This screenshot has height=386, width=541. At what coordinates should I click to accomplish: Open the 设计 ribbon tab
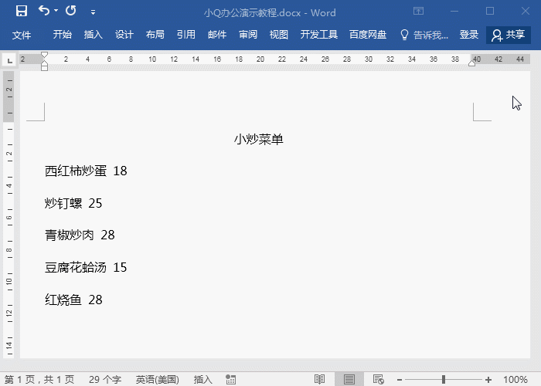(124, 35)
